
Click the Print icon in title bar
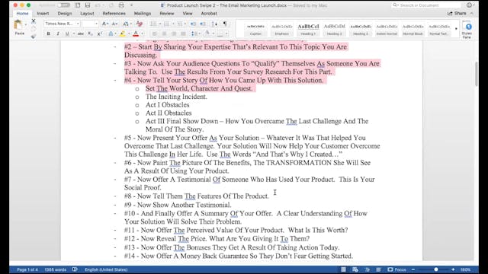[x=121, y=5]
